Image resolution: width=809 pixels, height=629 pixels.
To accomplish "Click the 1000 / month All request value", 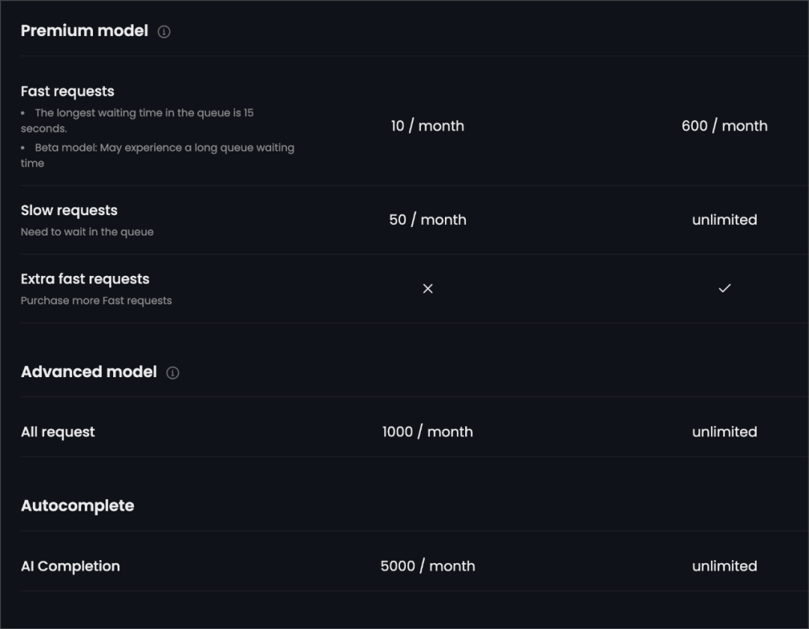I will pos(428,433).
